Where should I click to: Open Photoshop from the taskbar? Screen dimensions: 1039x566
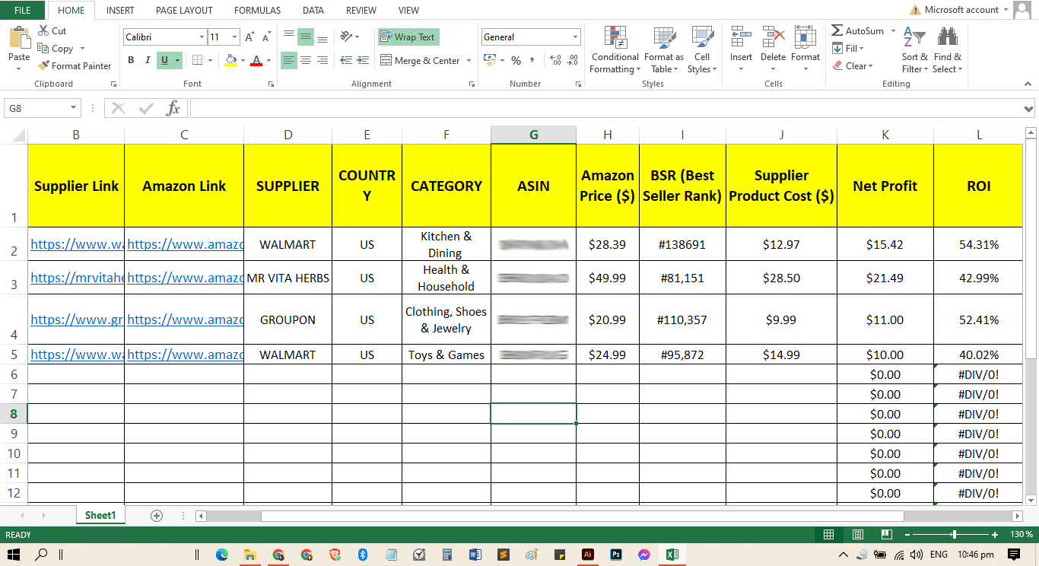(x=616, y=555)
